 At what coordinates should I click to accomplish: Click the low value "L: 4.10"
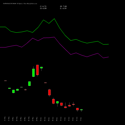[x=63, y=8]
